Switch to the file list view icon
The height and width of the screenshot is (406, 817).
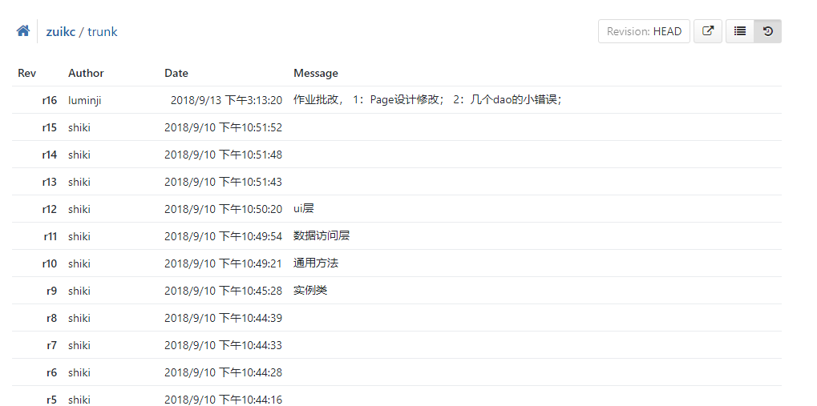(739, 31)
